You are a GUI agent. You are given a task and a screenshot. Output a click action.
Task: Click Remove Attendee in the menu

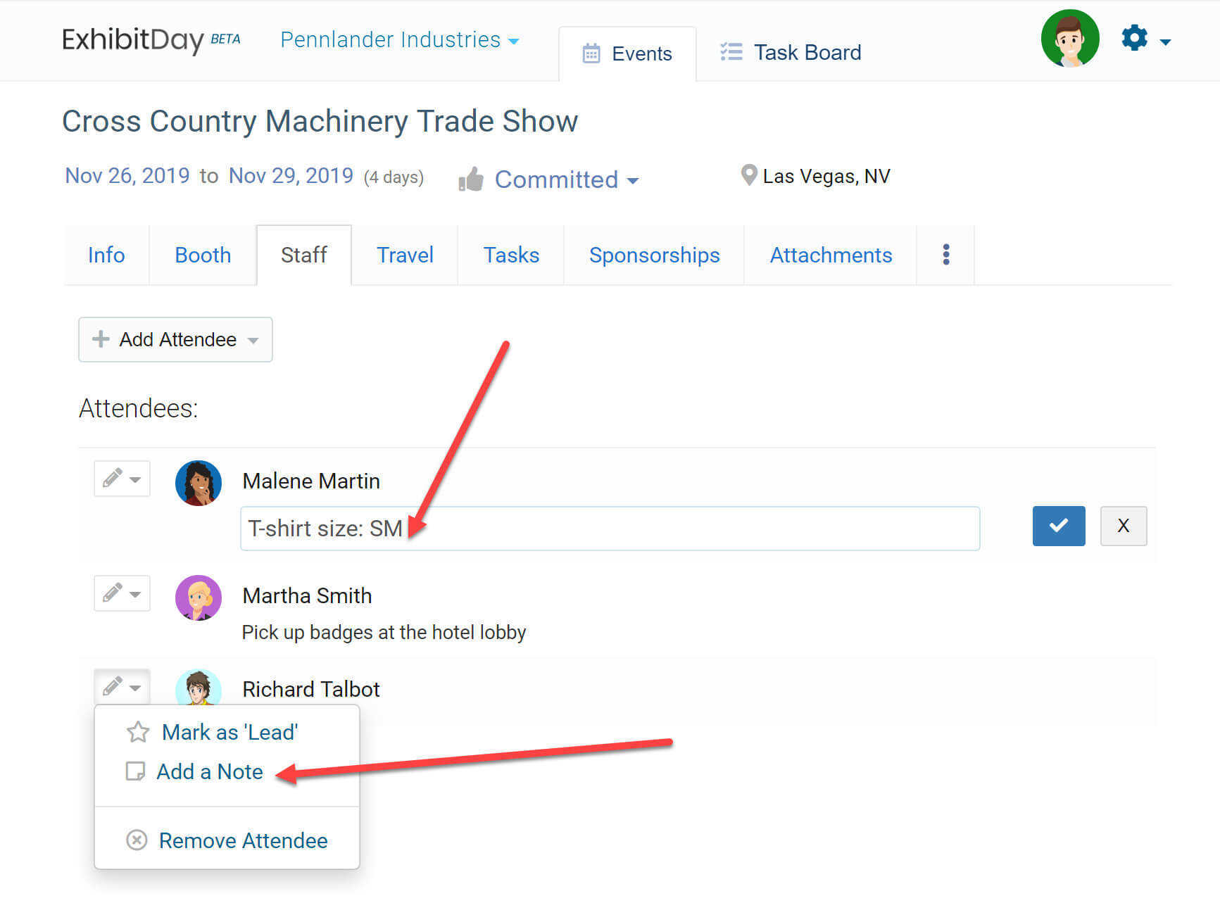click(x=243, y=840)
